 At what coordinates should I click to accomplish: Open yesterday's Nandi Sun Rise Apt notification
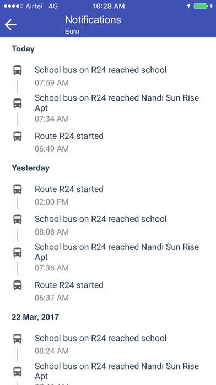(x=108, y=257)
